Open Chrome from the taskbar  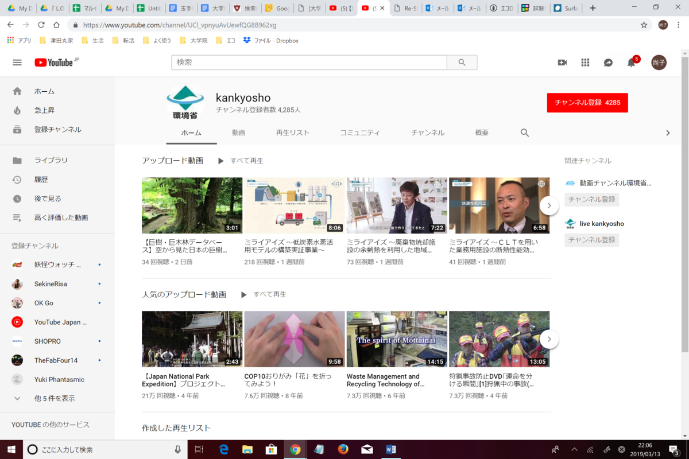click(x=295, y=449)
